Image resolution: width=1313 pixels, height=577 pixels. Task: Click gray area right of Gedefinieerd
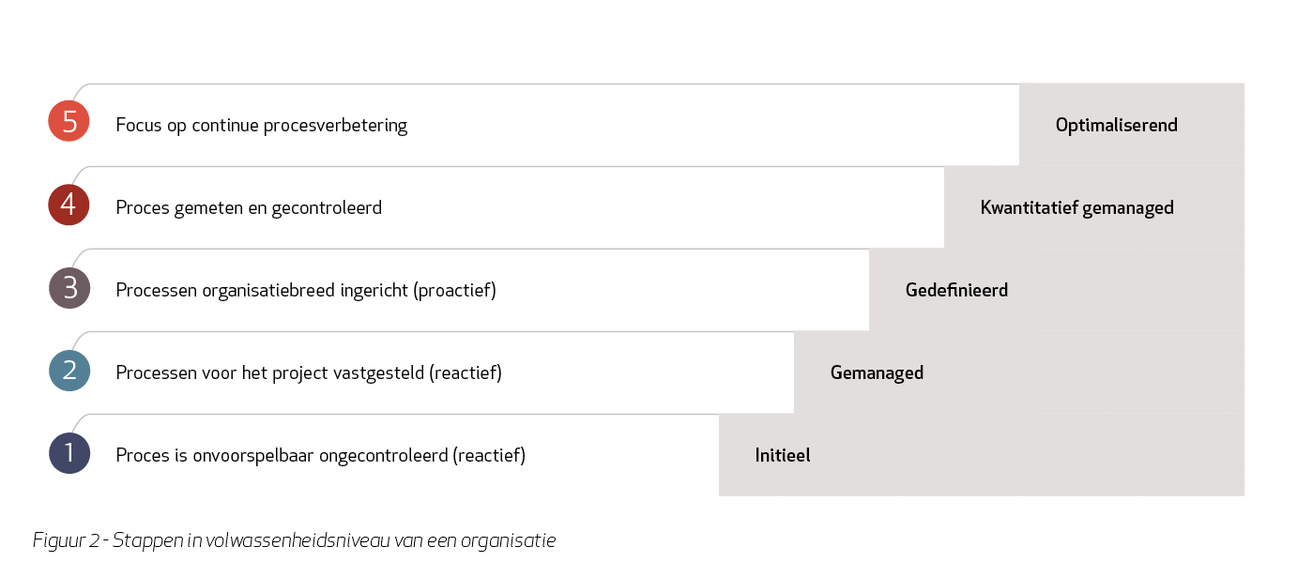tap(1127, 290)
